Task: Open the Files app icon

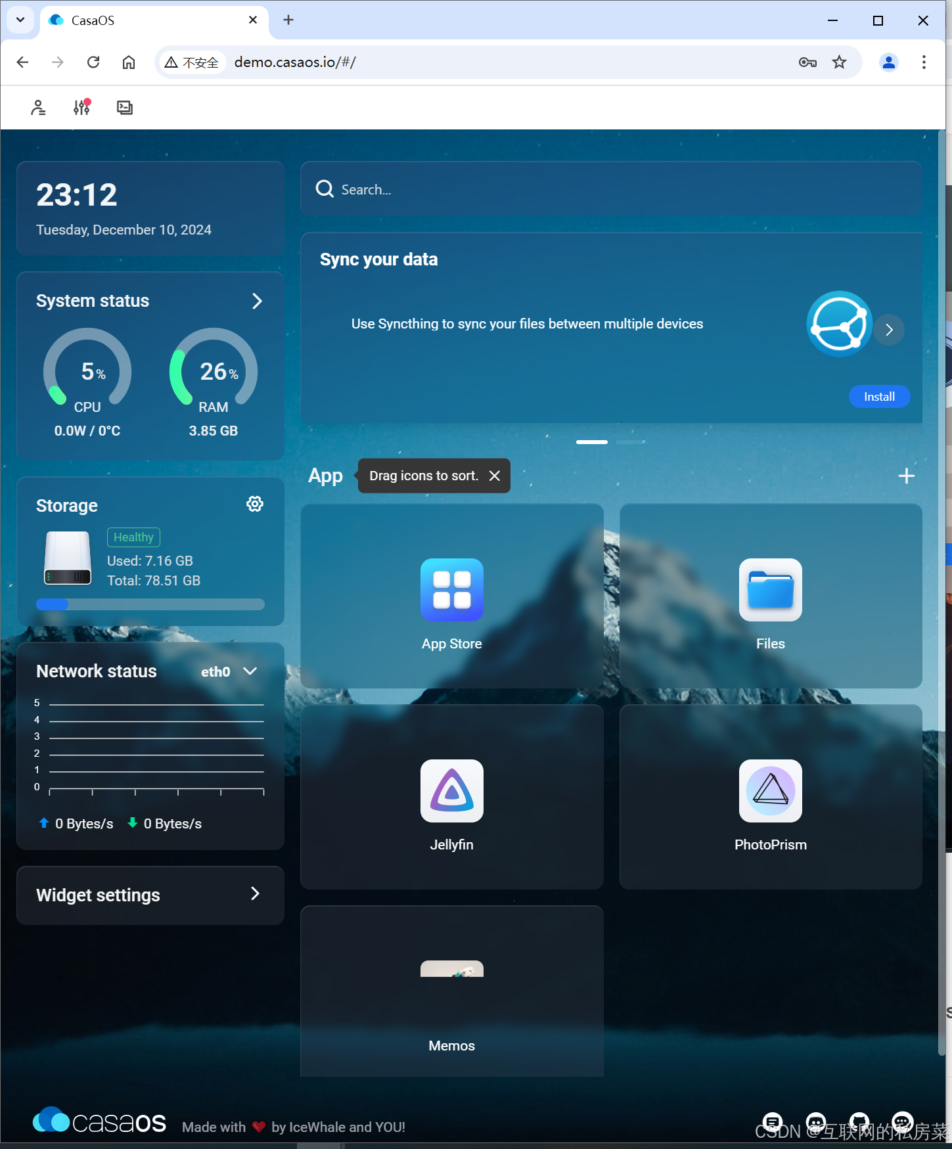Action: [x=771, y=590]
